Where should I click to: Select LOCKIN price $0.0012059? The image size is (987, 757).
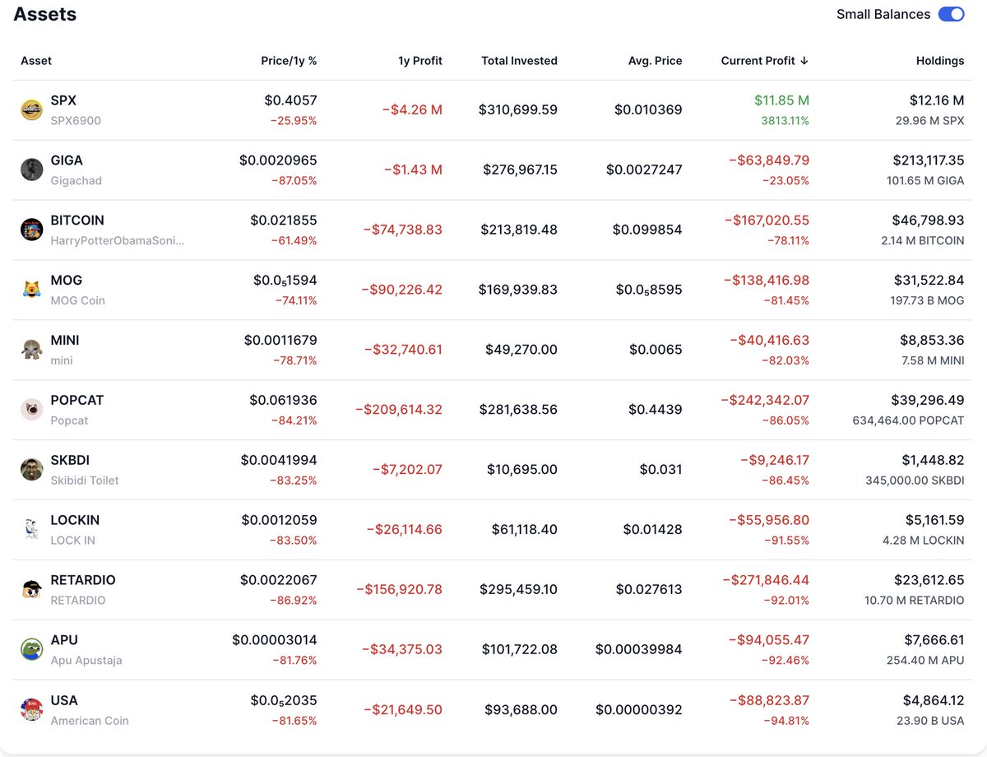coord(279,521)
